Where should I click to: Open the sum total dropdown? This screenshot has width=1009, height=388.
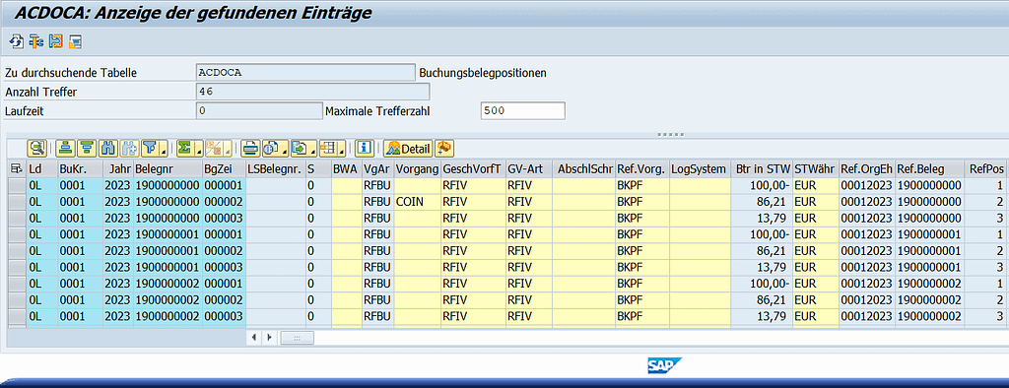point(189,149)
